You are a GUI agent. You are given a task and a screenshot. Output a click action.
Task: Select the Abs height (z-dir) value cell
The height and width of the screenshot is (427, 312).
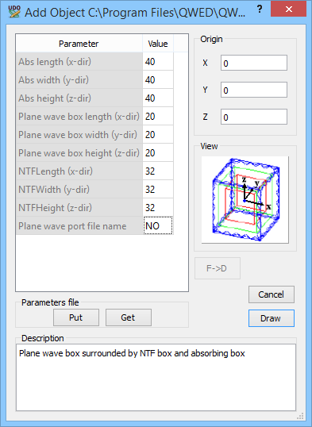[158, 98]
